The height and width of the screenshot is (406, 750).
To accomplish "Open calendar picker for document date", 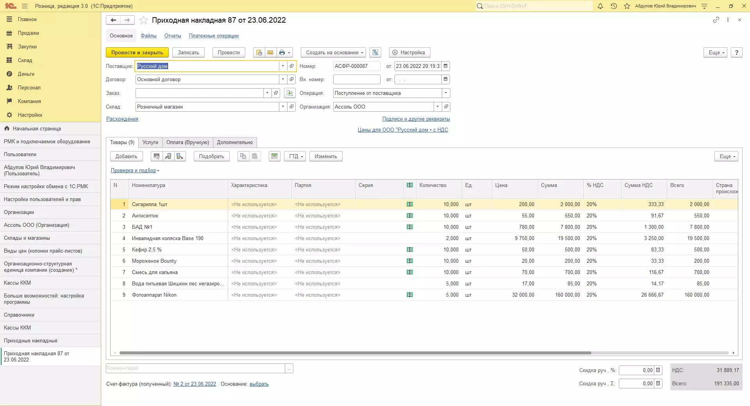I will pos(445,66).
